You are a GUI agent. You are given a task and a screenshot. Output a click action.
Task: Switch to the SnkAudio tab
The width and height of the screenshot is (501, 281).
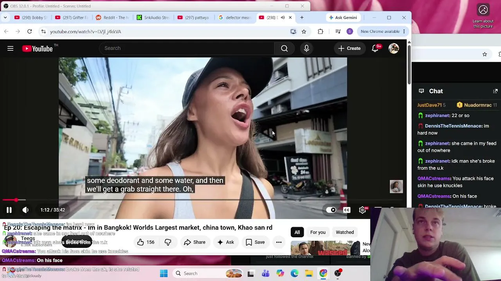coord(153,18)
